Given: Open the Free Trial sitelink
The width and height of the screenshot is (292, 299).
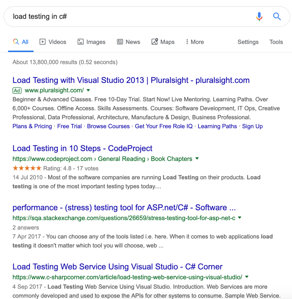Looking at the screenshot, I should coord(69,126).
